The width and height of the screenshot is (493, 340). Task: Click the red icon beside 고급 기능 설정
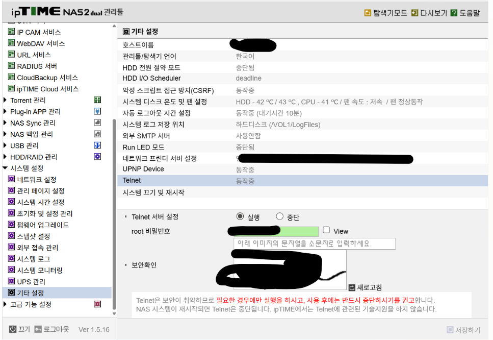pyautogui.click(x=97, y=304)
